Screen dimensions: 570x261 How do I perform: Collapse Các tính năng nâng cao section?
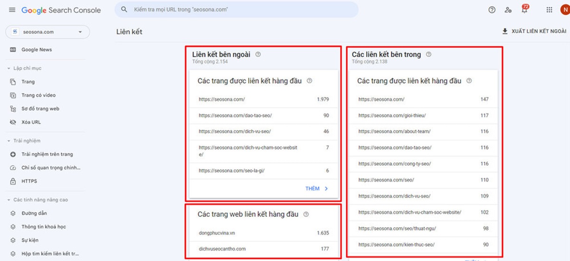9,200
